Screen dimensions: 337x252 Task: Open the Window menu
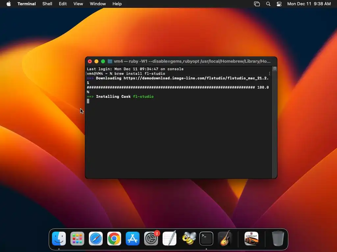pos(98,4)
